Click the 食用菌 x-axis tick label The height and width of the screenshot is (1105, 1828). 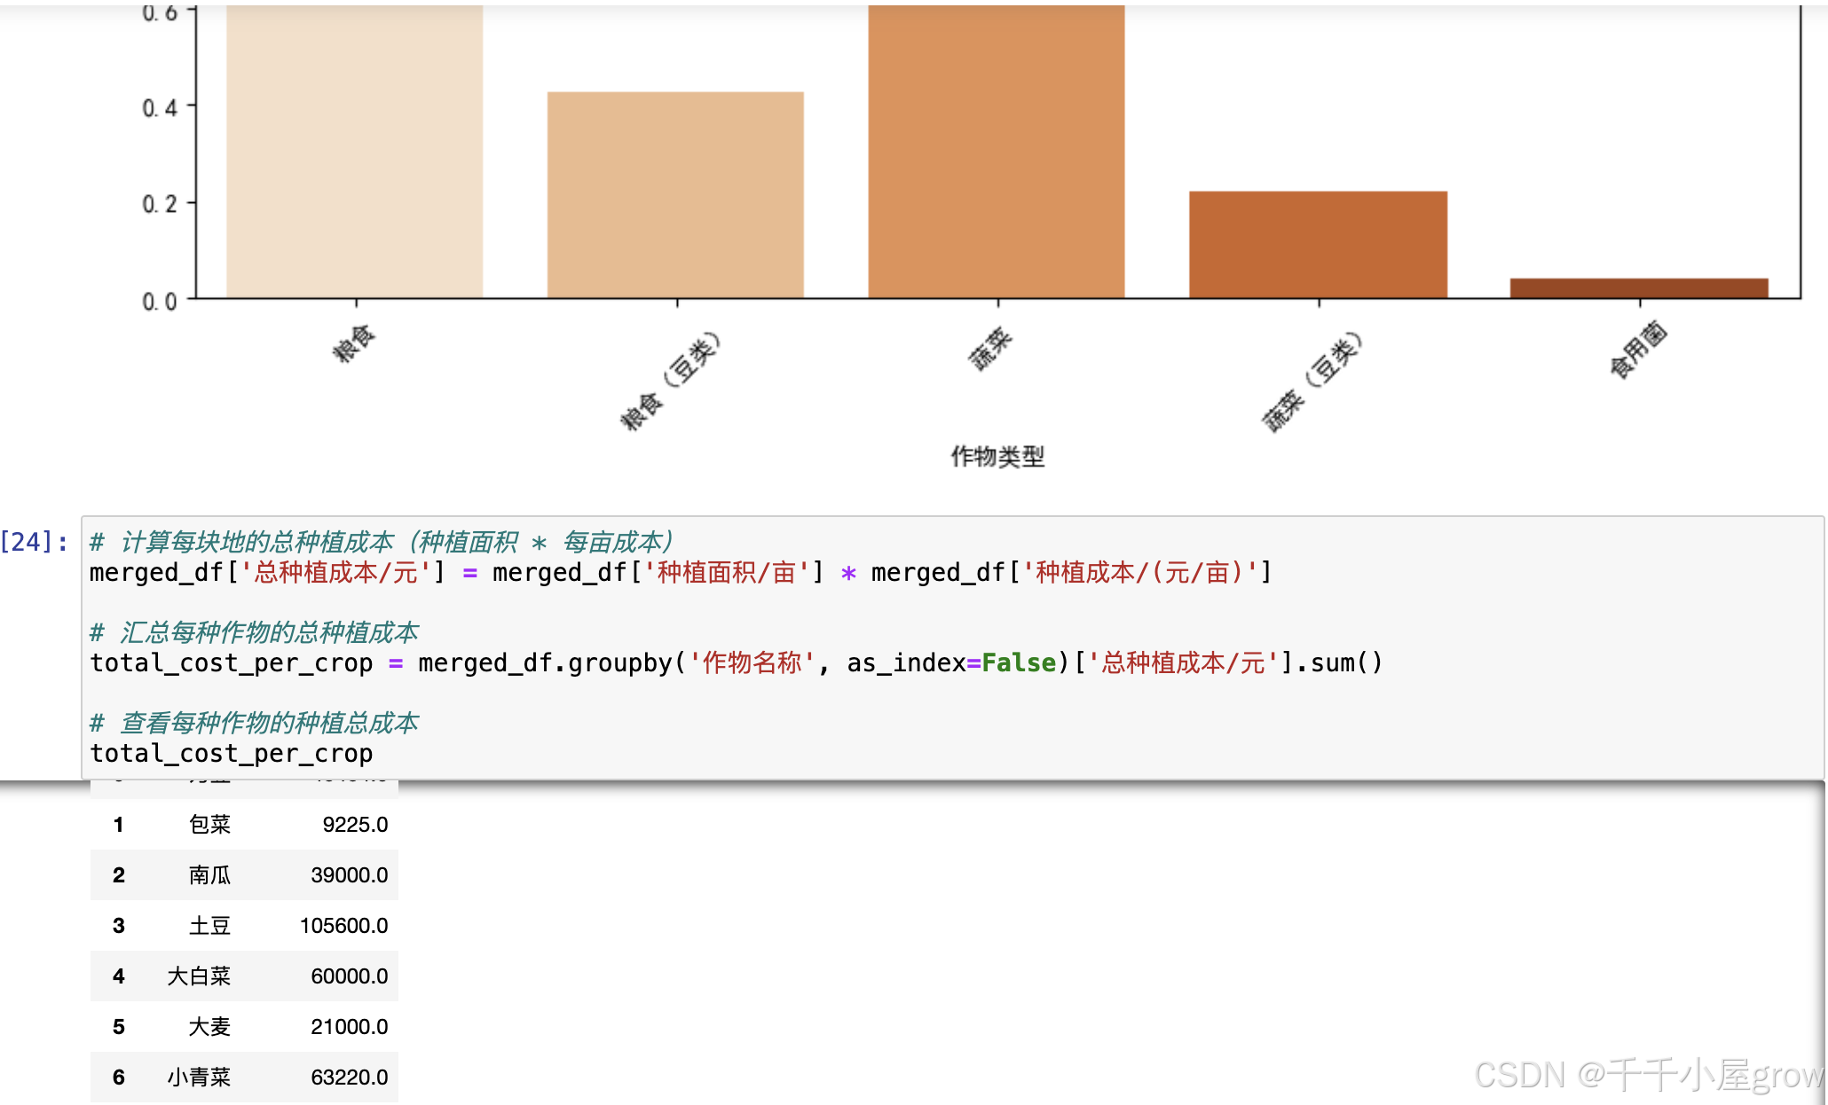tap(1639, 350)
